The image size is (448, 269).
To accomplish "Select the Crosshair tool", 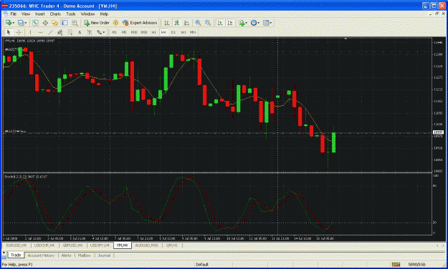I will tap(19, 32).
